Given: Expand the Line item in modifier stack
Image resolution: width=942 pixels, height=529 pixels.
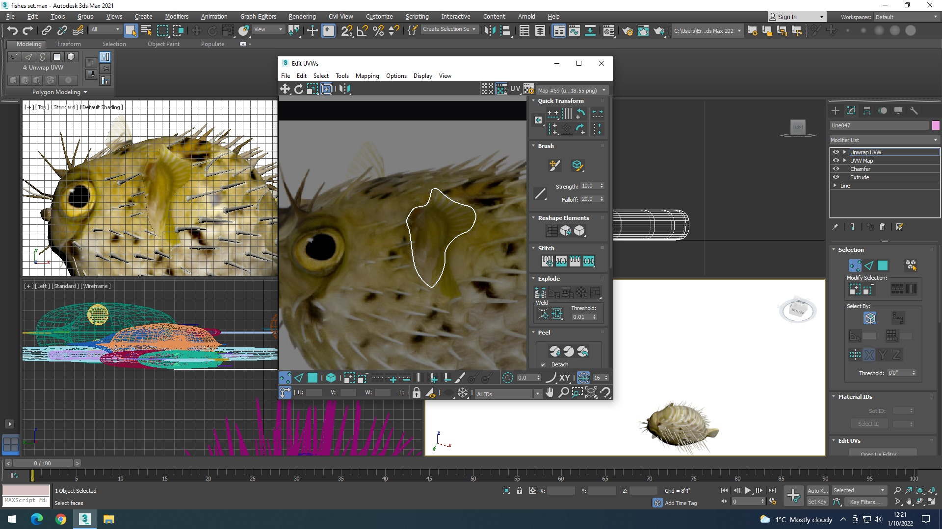Looking at the screenshot, I should (835, 186).
